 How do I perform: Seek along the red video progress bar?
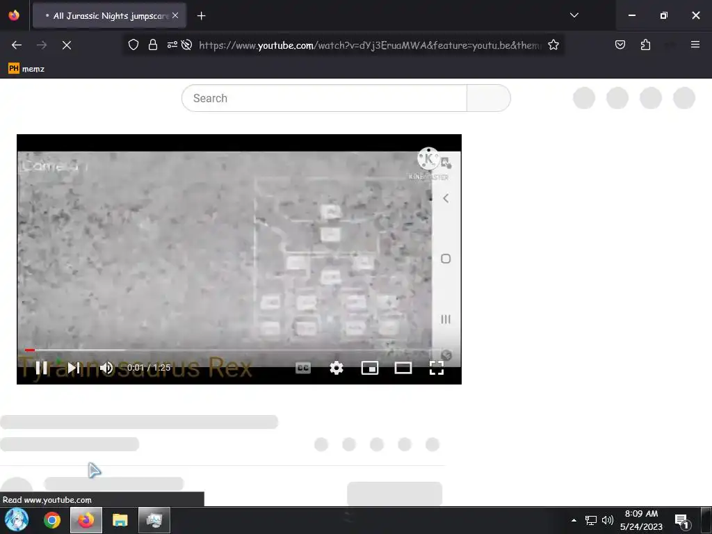coord(233,350)
